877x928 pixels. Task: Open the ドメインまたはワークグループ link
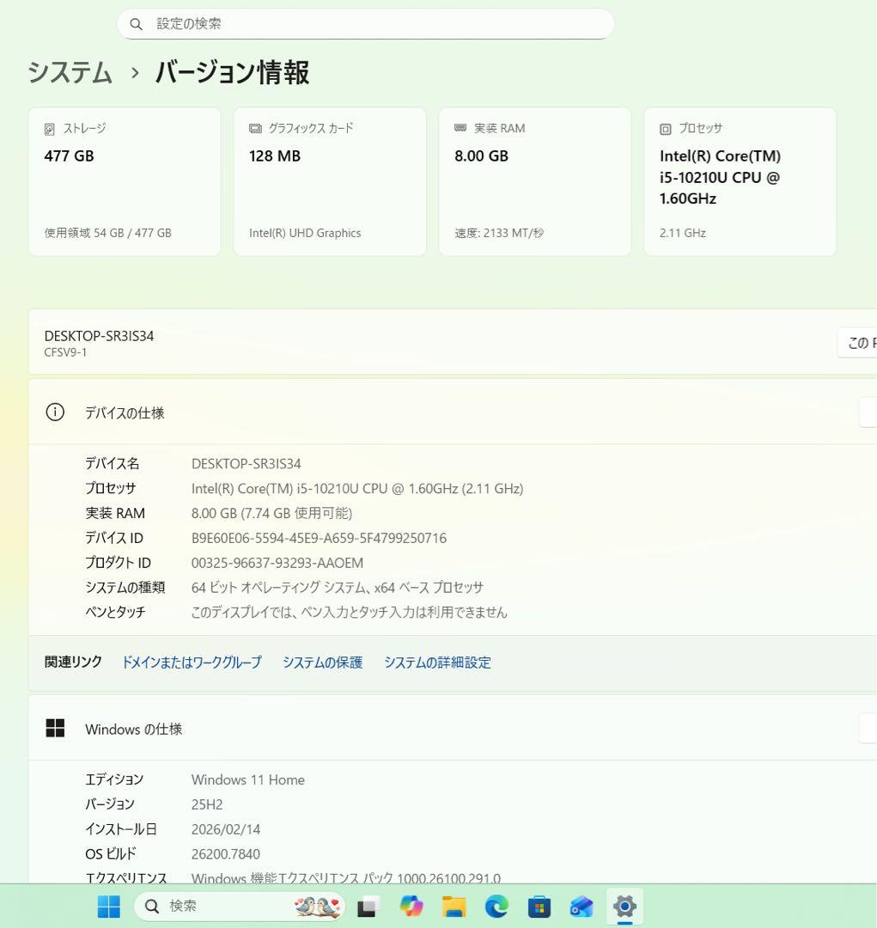tap(191, 662)
